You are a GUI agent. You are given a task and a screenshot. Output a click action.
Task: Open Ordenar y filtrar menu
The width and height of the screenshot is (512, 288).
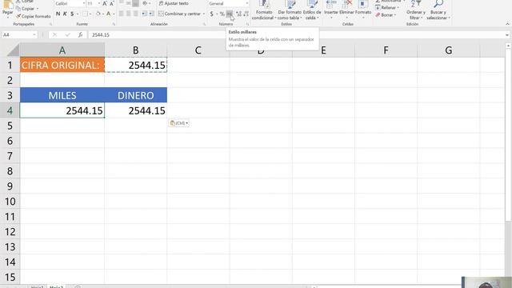(416, 10)
